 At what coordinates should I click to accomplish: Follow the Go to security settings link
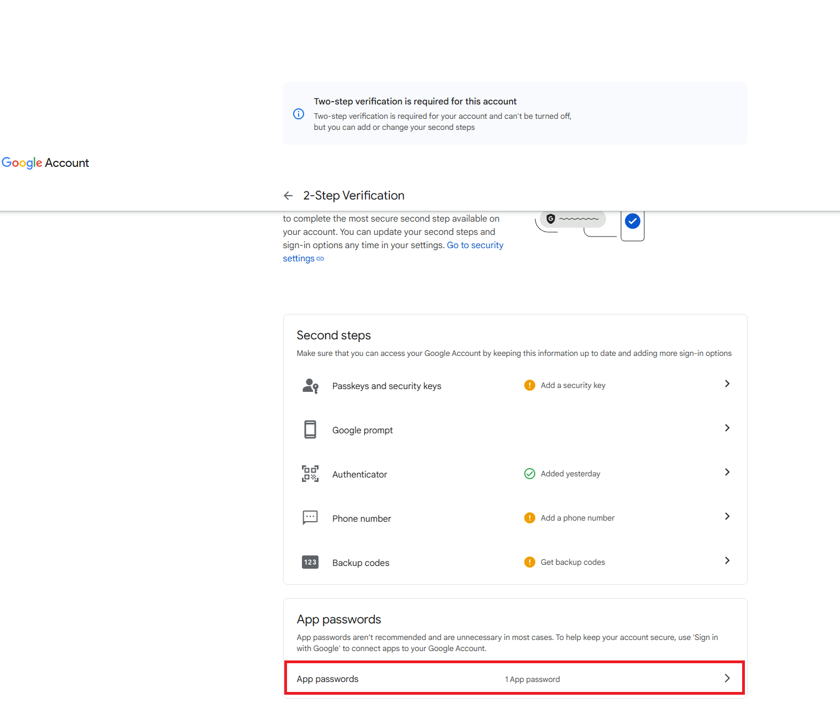point(474,245)
